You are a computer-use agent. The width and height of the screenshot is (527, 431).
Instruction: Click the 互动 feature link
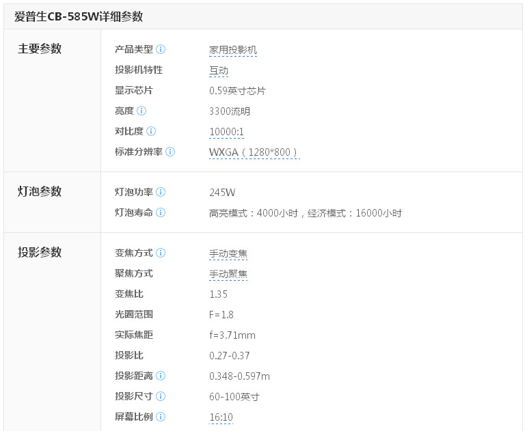(219, 70)
